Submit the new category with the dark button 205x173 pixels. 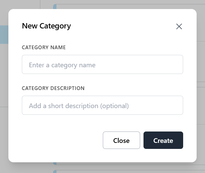coord(163,140)
